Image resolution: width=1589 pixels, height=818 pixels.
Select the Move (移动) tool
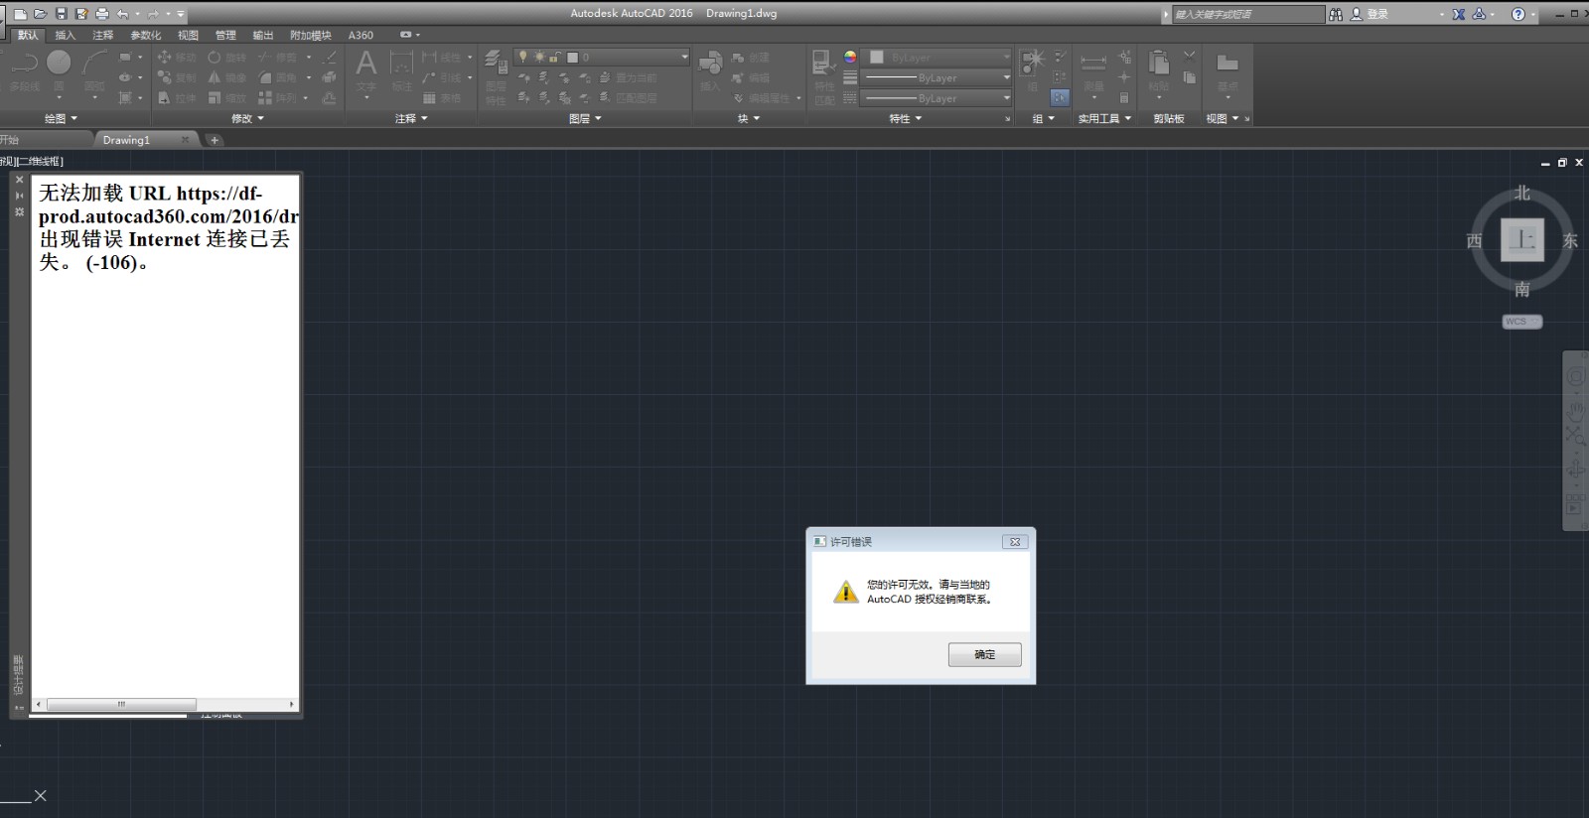[177, 58]
